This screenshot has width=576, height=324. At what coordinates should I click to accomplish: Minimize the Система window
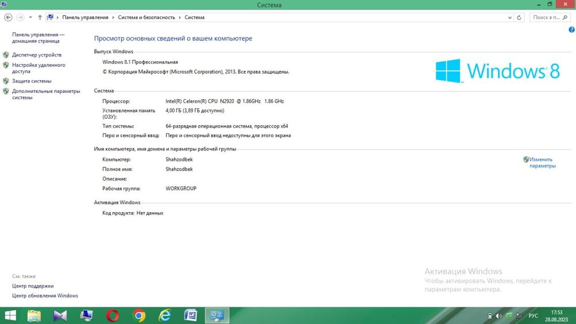[x=539, y=4]
